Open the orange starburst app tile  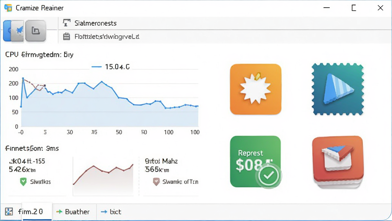click(255, 89)
